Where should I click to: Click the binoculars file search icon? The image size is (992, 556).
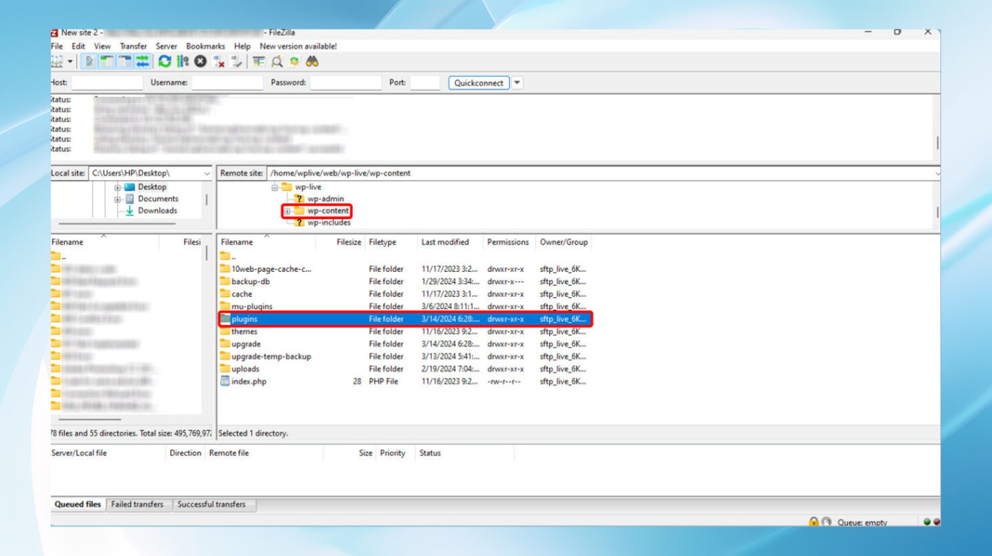(x=312, y=61)
